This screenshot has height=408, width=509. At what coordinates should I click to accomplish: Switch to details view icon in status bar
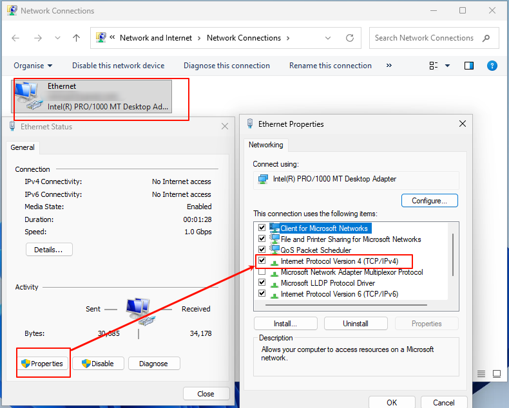coord(481,374)
